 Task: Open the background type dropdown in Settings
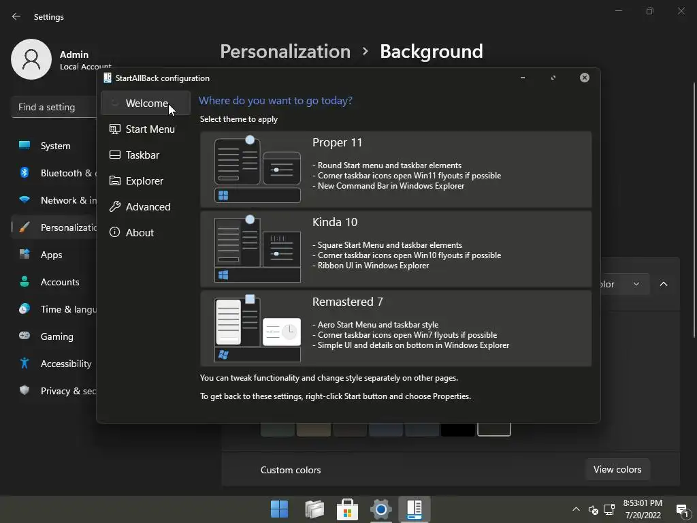625,284
